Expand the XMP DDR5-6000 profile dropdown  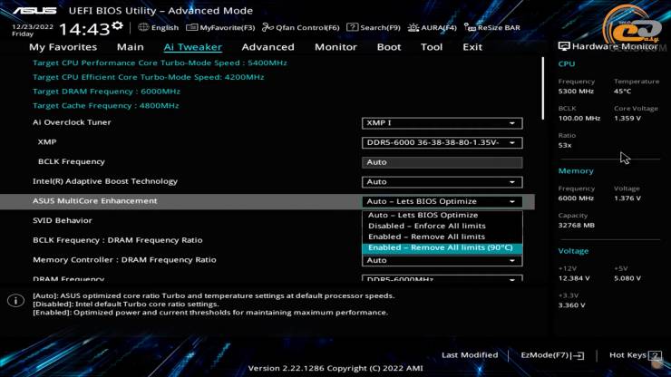point(442,142)
